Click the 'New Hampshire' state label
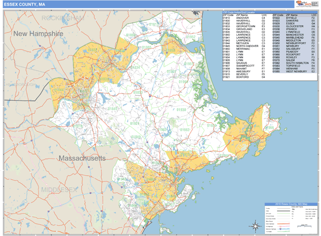The width and height of the screenshot is (321, 236). pyautogui.click(x=39, y=33)
